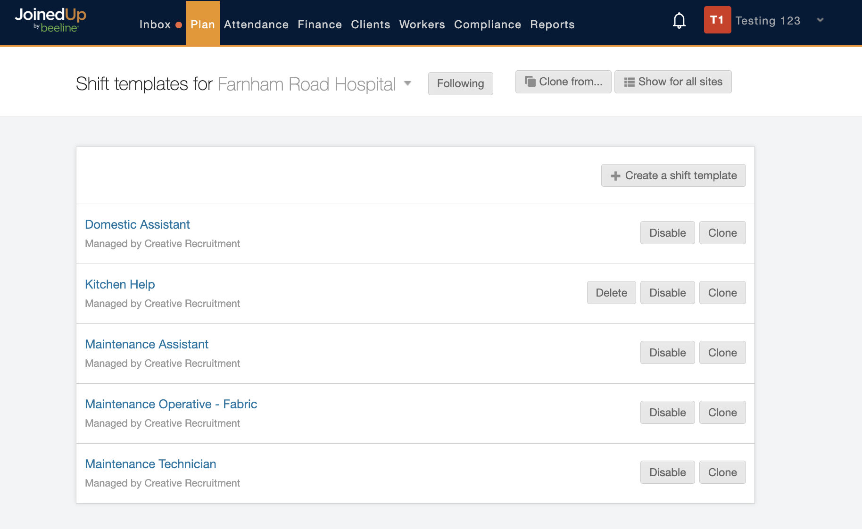Screen dimensions: 862x529
Task: Open the Maintenance Technician template link
Action: (150, 464)
